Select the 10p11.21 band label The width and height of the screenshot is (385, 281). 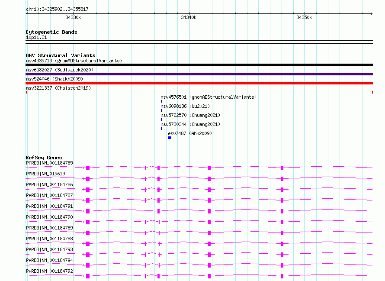click(36, 37)
